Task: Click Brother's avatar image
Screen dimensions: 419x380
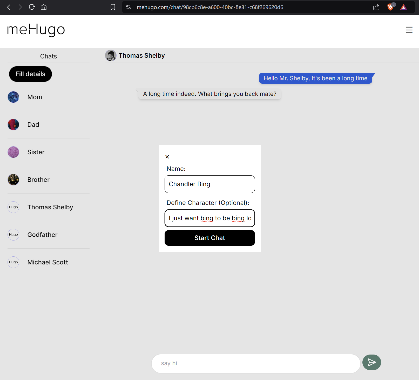Action: tap(13, 180)
